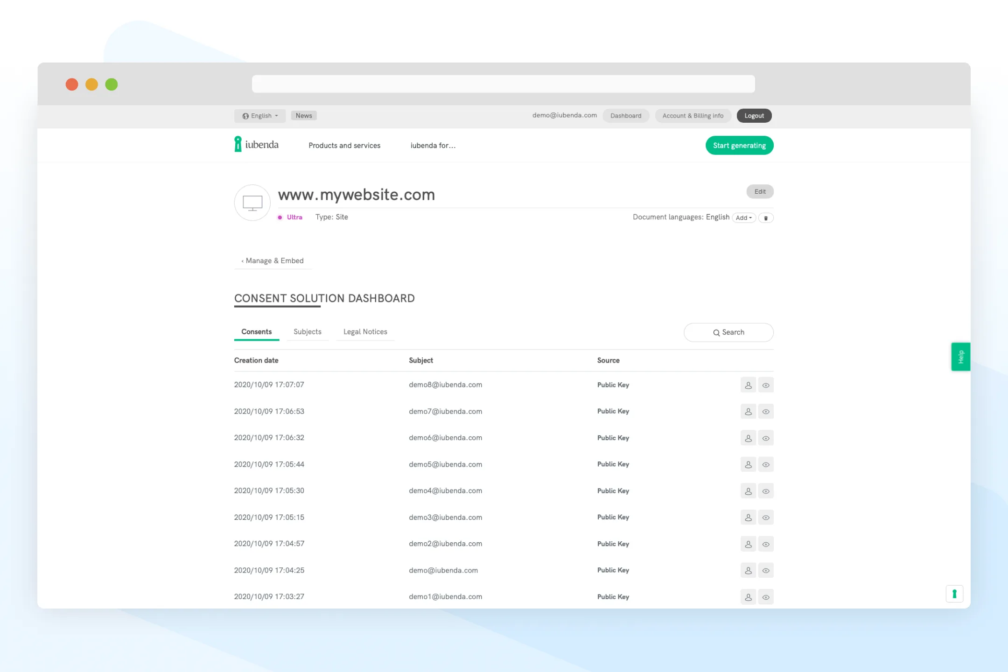Click the Ultra plan label

pos(294,217)
